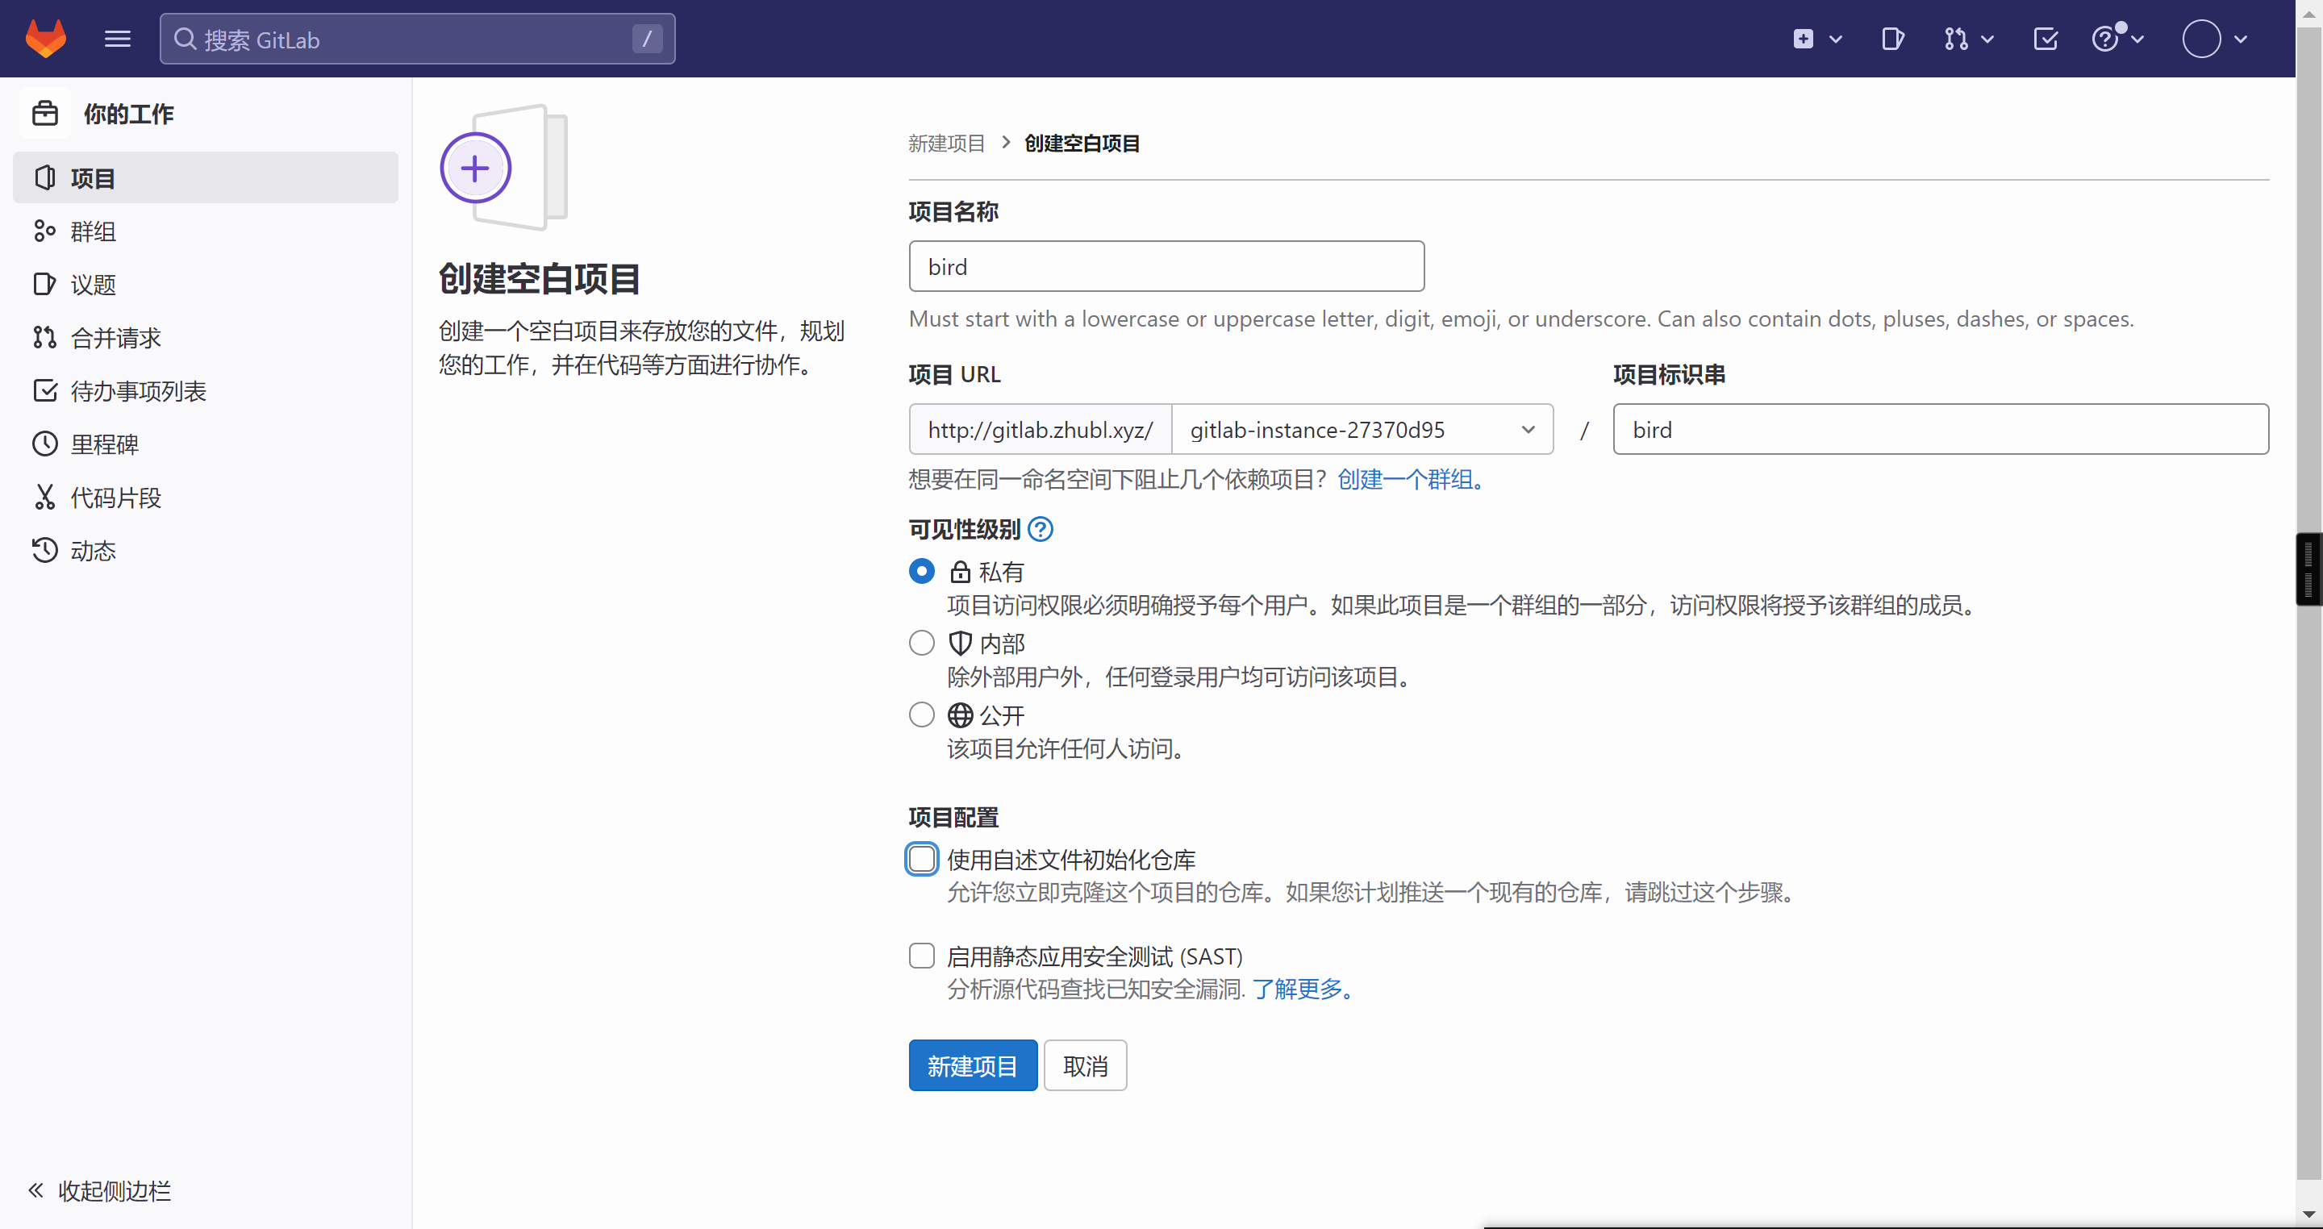Go to 里程碑 milestones in sidebar
Image resolution: width=2323 pixels, height=1229 pixels.
click(105, 444)
